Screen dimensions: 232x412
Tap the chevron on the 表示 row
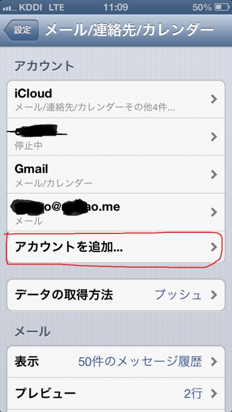point(214,362)
